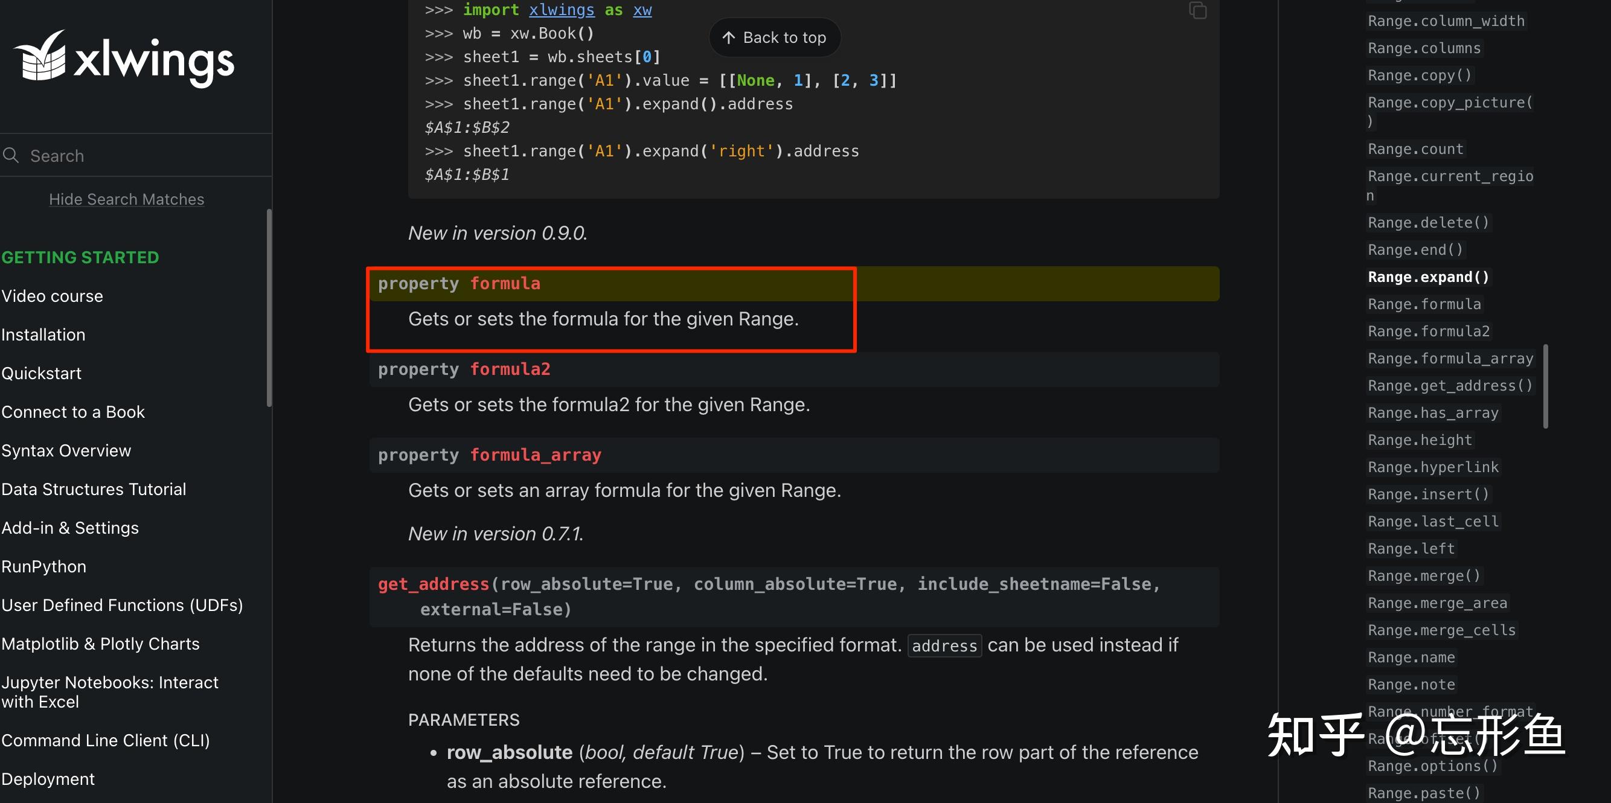Click the property formula2 heading
1611x803 pixels.
click(x=463, y=369)
